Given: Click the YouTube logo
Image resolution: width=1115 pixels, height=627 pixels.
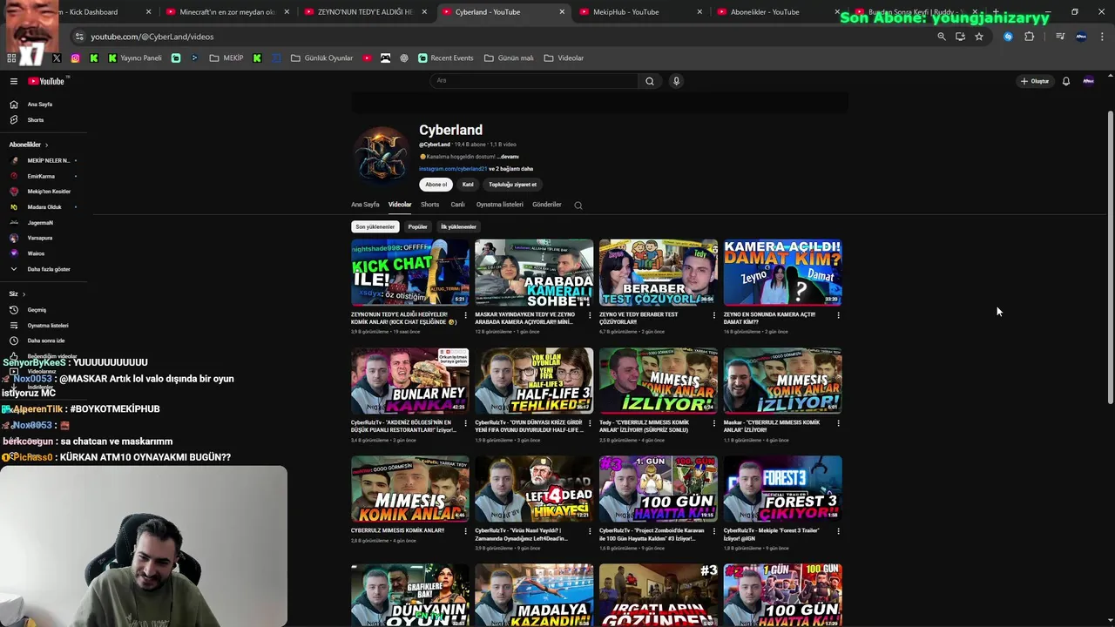Looking at the screenshot, I should coord(46,81).
